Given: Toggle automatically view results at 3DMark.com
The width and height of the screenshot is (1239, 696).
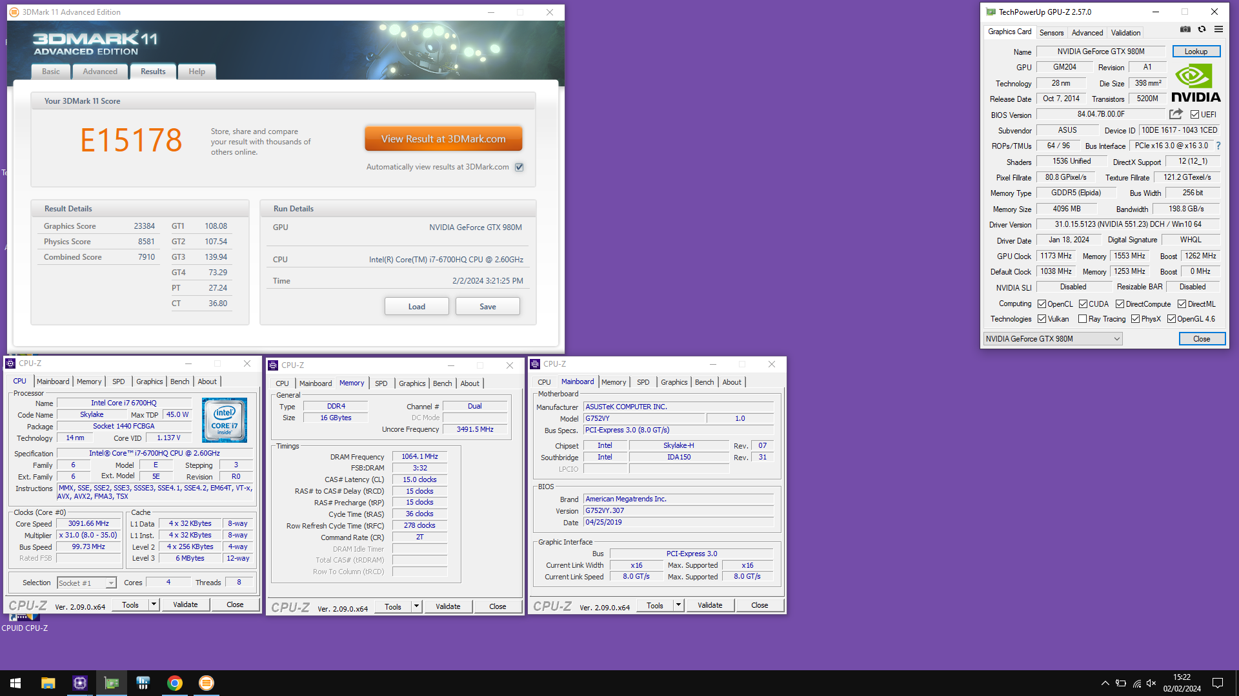Looking at the screenshot, I should [x=519, y=167].
